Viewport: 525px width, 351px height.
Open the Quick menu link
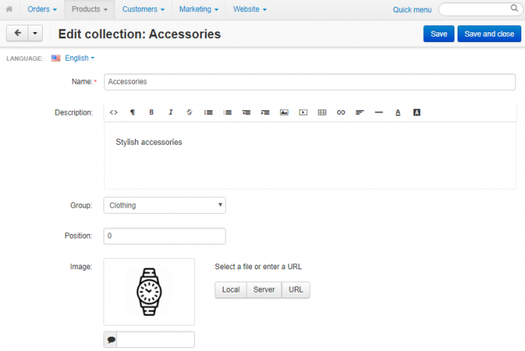click(412, 10)
